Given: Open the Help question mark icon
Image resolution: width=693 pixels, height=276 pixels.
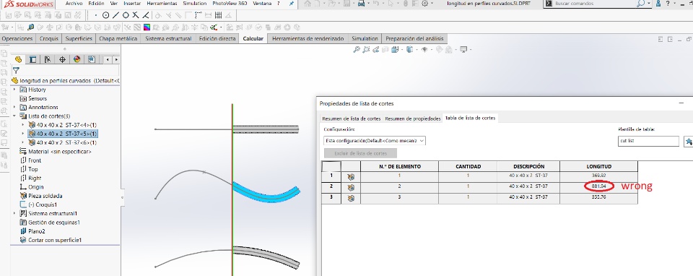Looking at the screenshot, I should click(668, 4).
